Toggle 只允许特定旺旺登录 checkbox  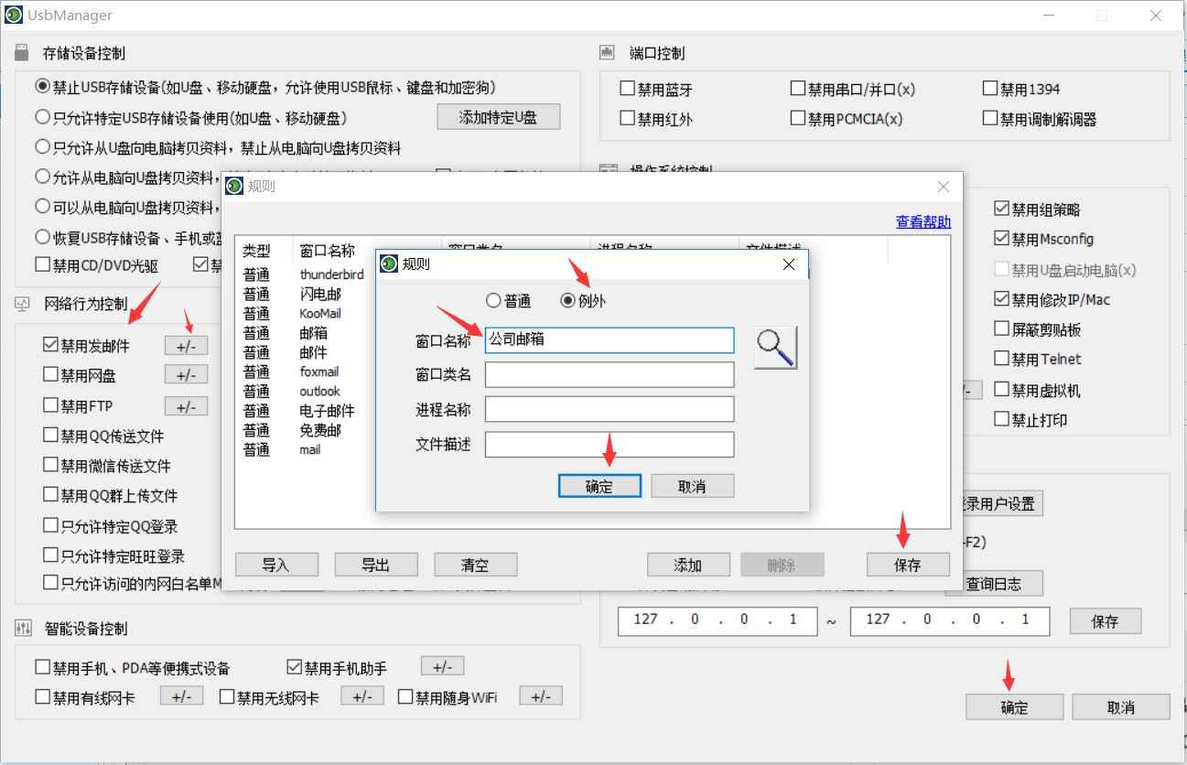pyautogui.click(x=51, y=555)
